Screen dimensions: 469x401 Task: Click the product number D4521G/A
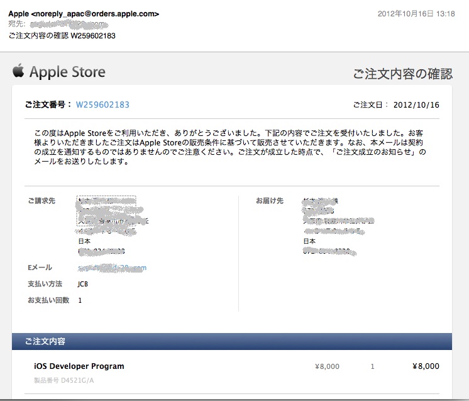[64, 380]
